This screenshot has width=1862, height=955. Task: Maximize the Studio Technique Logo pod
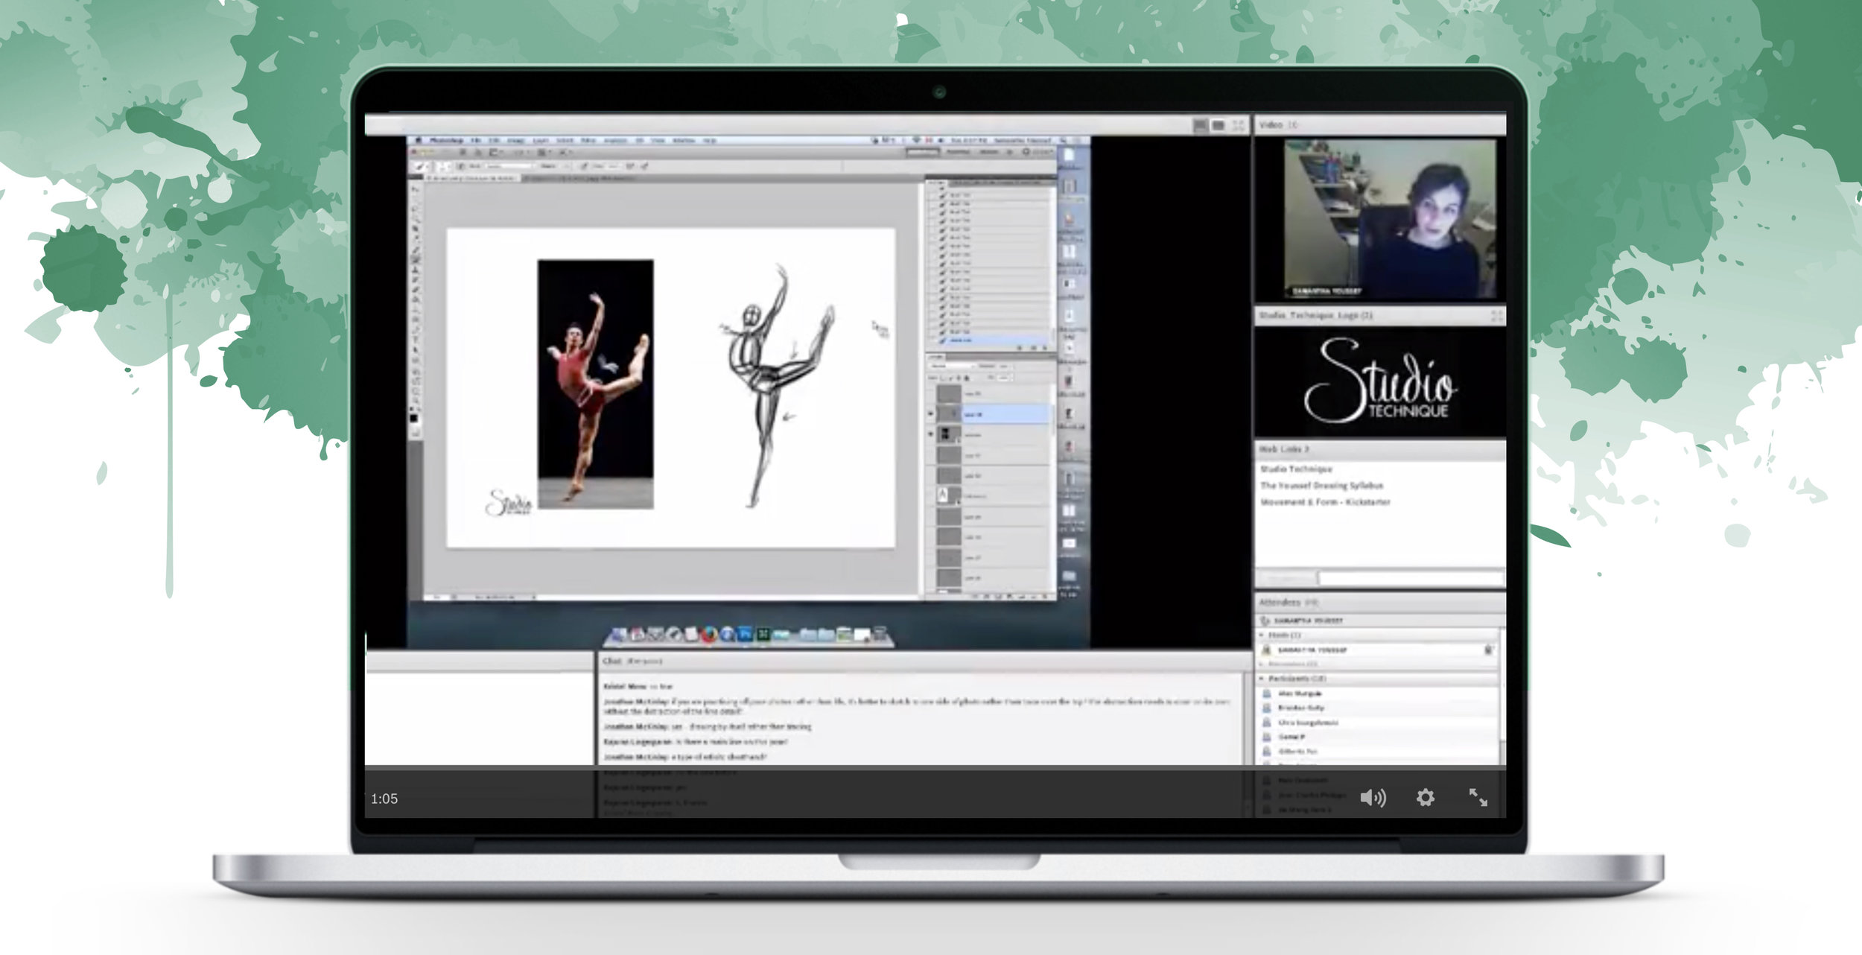[1496, 317]
